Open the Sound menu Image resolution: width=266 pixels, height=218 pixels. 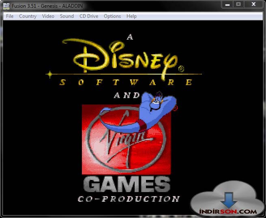point(67,16)
